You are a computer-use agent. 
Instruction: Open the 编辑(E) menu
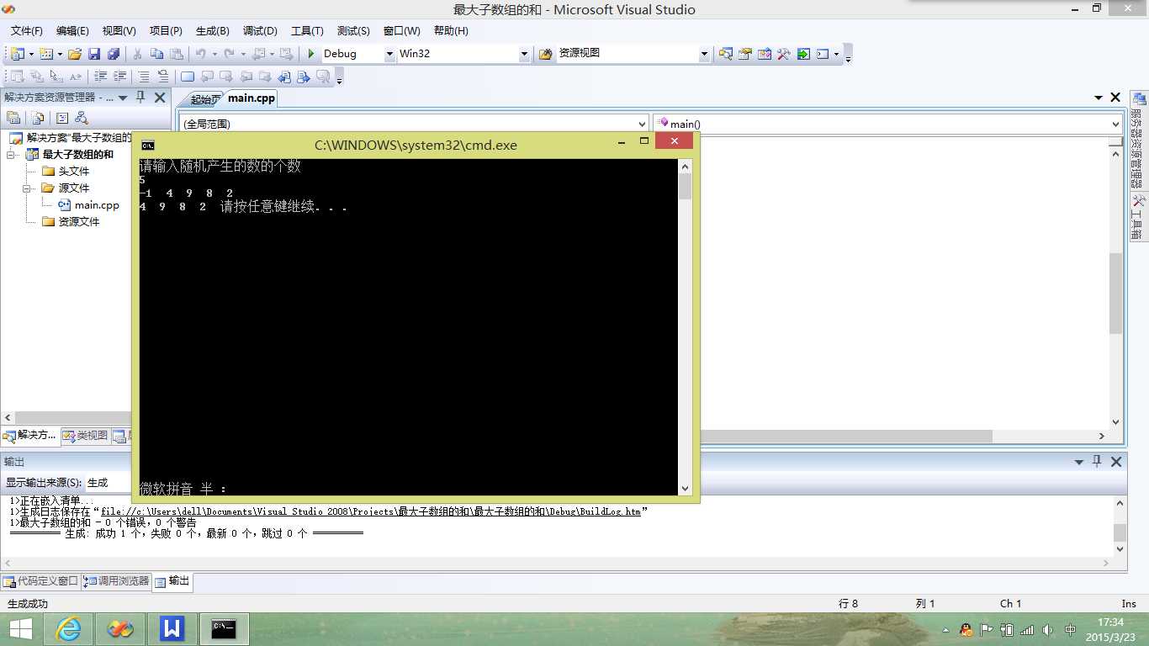pyautogui.click(x=72, y=31)
